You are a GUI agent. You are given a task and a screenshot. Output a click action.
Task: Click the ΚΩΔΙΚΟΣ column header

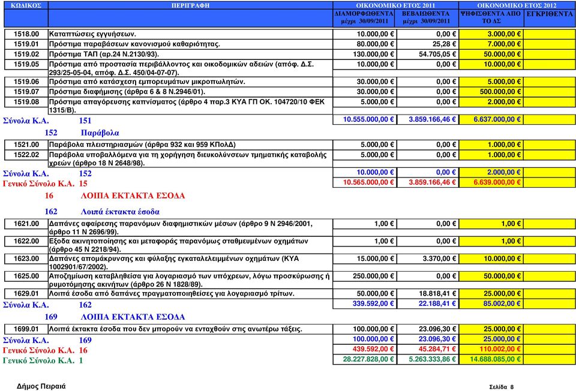point(26,5)
